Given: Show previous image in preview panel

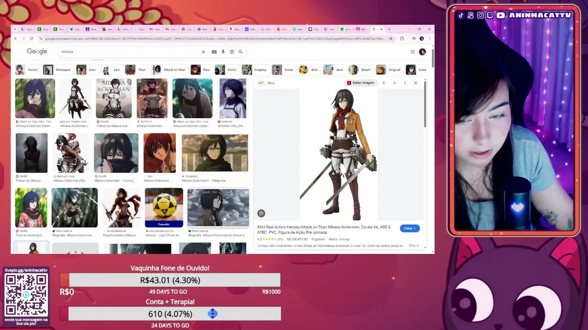Looking at the screenshot, I should click(x=384, y=83).
